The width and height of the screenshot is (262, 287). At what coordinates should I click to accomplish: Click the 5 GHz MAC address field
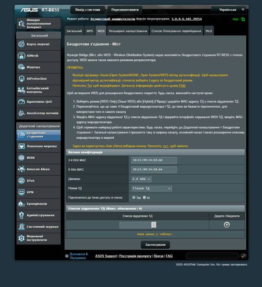pos(154,169)
